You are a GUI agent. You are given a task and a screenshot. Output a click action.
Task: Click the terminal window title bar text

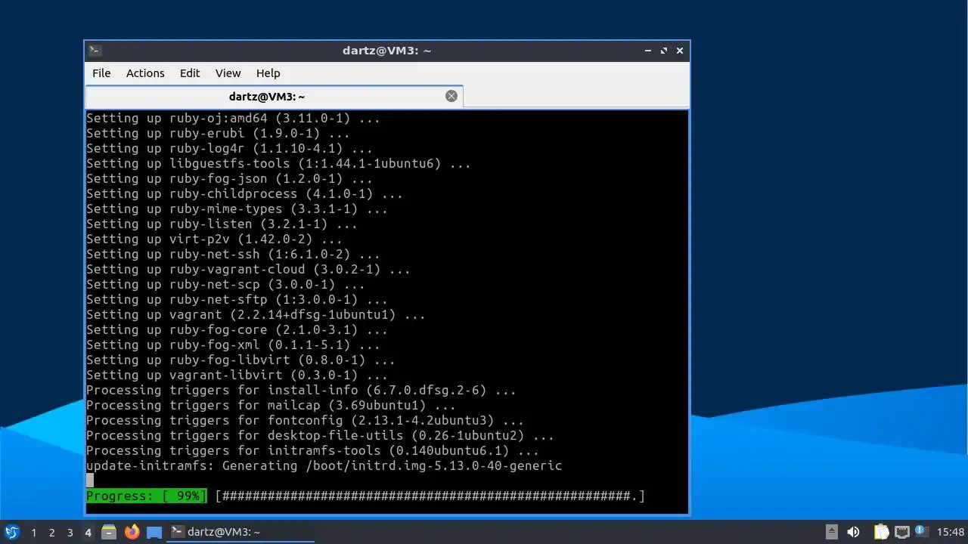tap(386, 51)
